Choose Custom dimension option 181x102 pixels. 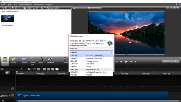(x=91, y=66)
